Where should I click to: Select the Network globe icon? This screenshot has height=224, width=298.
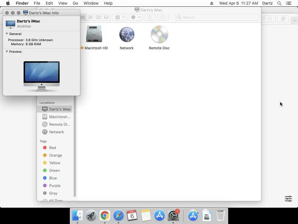pyautogui.click(x=127, y=34)
